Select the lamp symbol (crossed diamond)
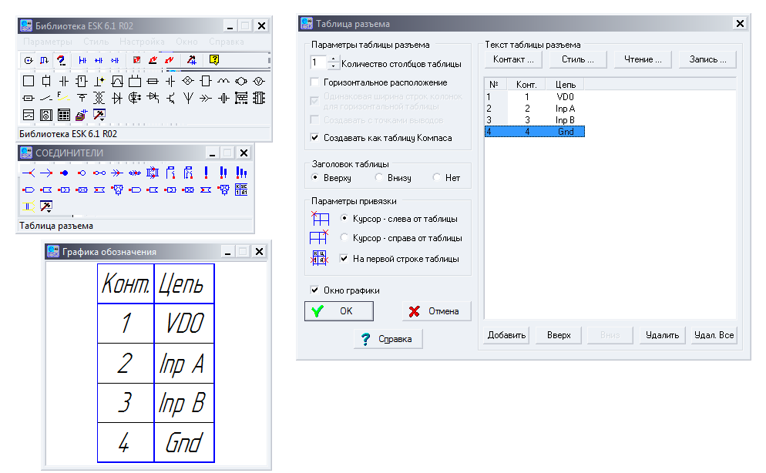766x473 pixels. click(x=187, y=80)
